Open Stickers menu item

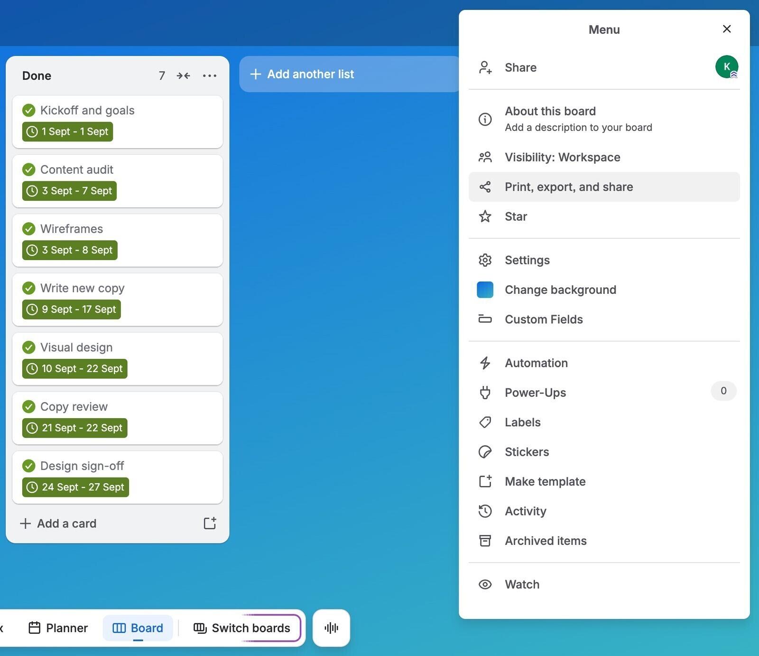click(x=604, y=452)
